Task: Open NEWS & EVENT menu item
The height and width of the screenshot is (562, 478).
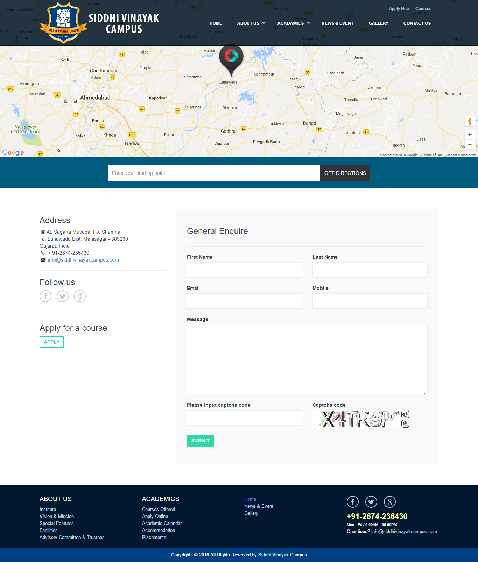Action: point(337,23)
